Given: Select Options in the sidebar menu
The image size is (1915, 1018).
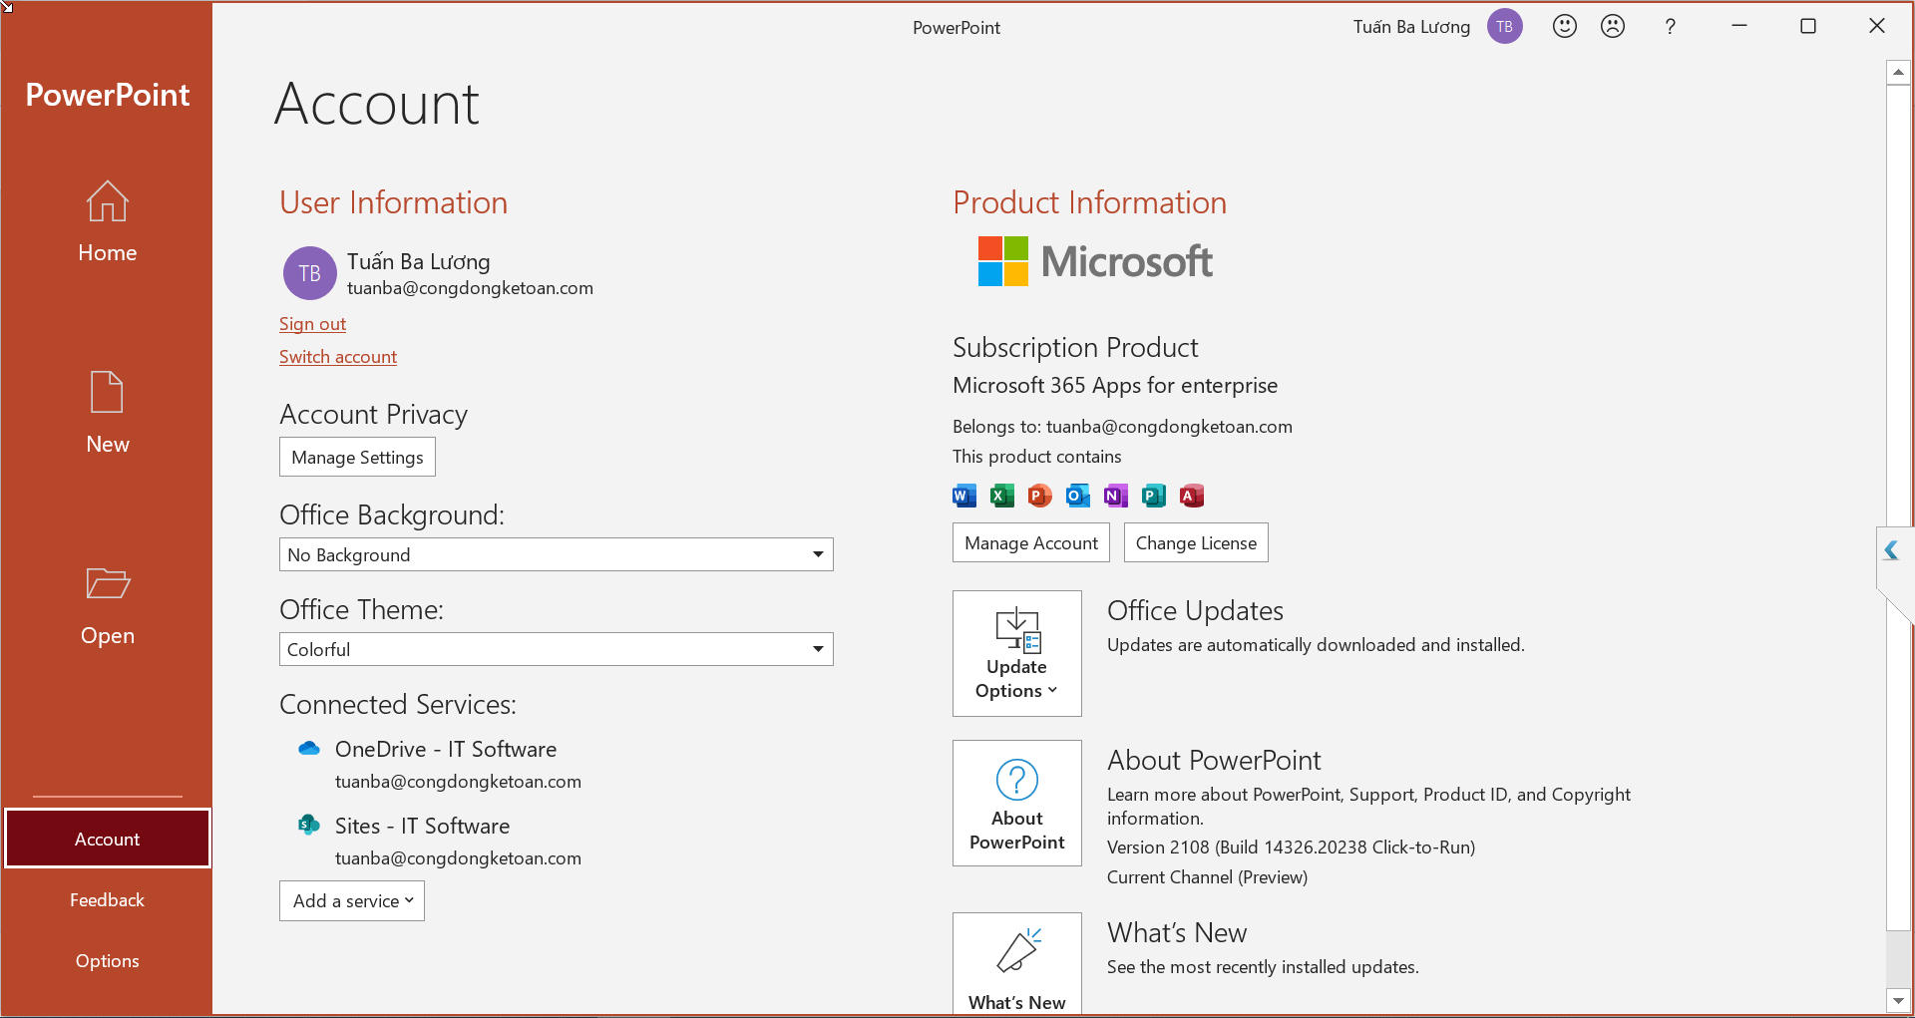Looking at the screenshot, I should (x=107, y=960).
